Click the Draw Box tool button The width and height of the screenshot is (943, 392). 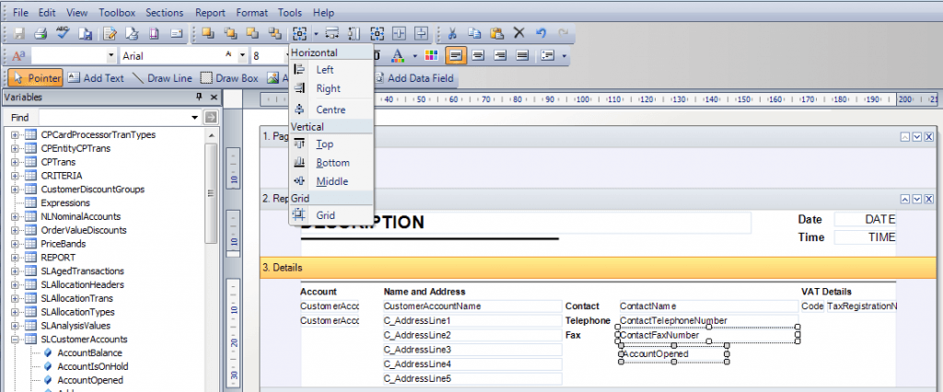coord(229,78)
